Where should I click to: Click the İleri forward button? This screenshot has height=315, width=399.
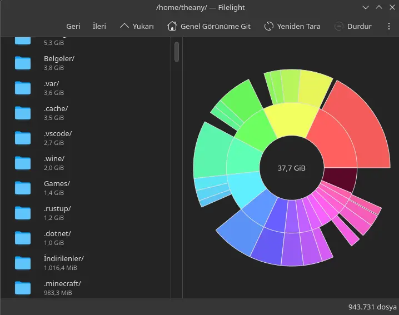click(99, 26)
